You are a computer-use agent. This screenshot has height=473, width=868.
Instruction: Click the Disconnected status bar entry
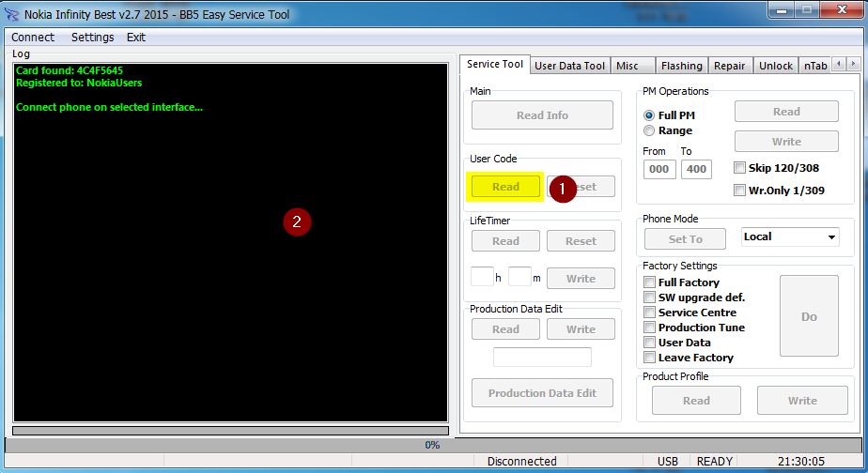pos(521,462)
